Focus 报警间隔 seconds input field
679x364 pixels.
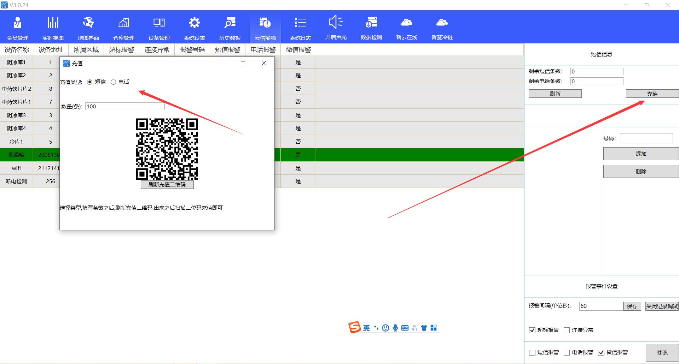[601, 306]
